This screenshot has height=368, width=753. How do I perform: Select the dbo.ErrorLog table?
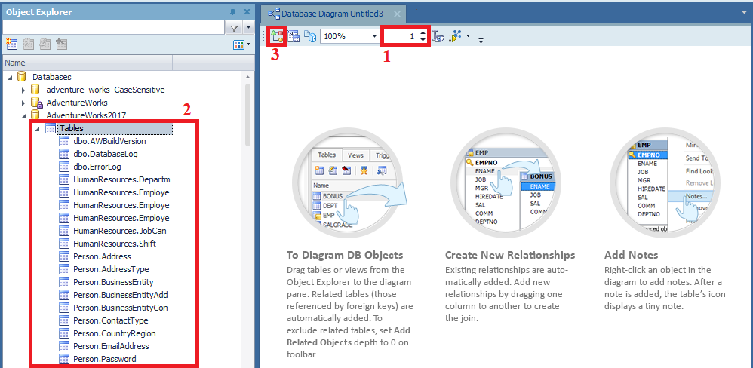coord(97,167)
